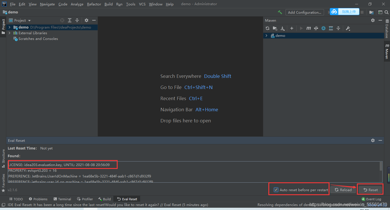Screen dimensions: 390x210
Task: Open the Profiler tool window tab
Action: pos(85,199)
